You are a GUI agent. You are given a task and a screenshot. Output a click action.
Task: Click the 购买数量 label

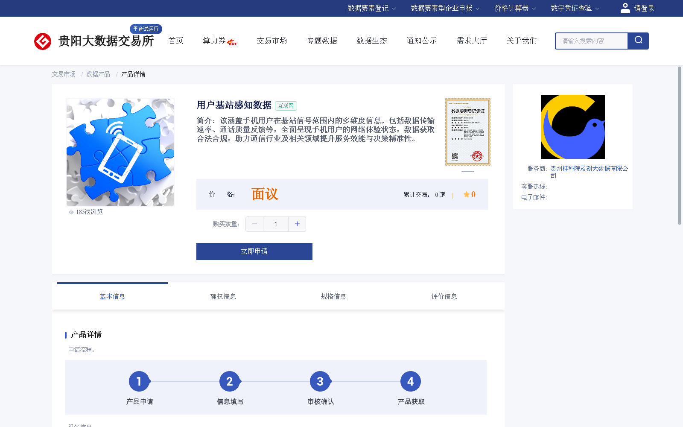226,224
